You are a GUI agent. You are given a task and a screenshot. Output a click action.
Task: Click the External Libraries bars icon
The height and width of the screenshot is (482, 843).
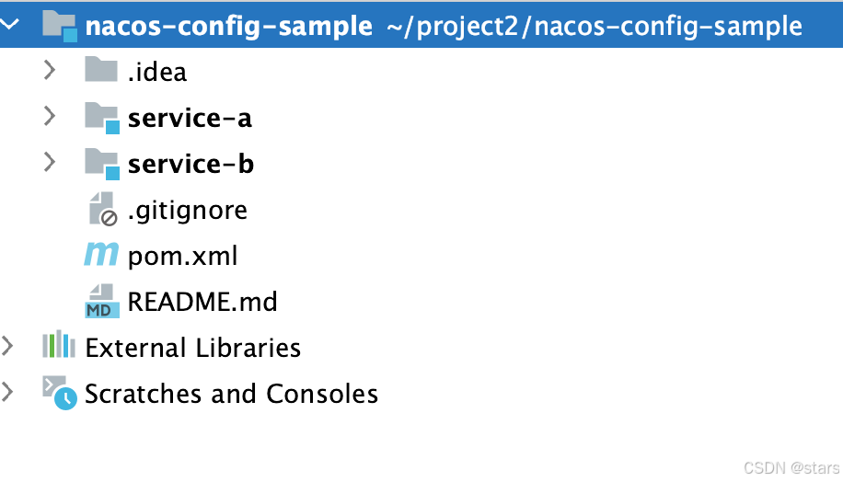tap(59, 344)
